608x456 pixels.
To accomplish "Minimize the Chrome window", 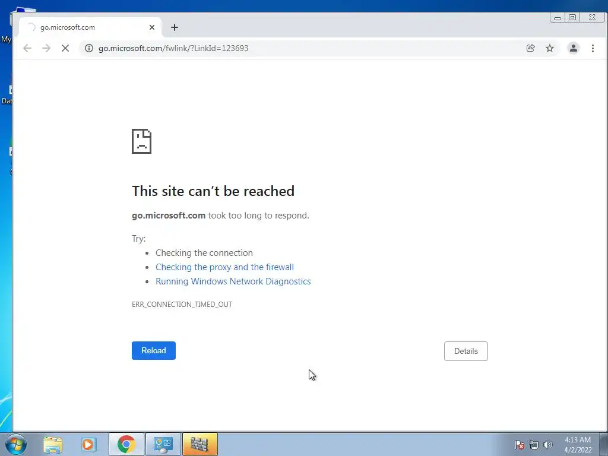I will 557,17.
